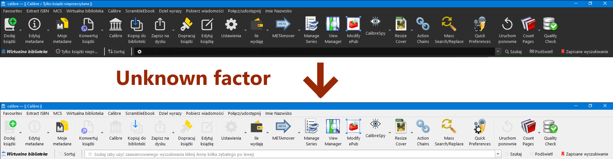Viewport: 613px width, 159px height.
Task: Click Count Pages icon in dark window
Action: coord(528,24)
